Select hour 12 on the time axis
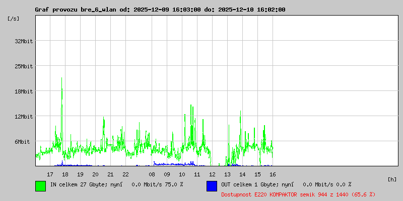 click(212, 174)
